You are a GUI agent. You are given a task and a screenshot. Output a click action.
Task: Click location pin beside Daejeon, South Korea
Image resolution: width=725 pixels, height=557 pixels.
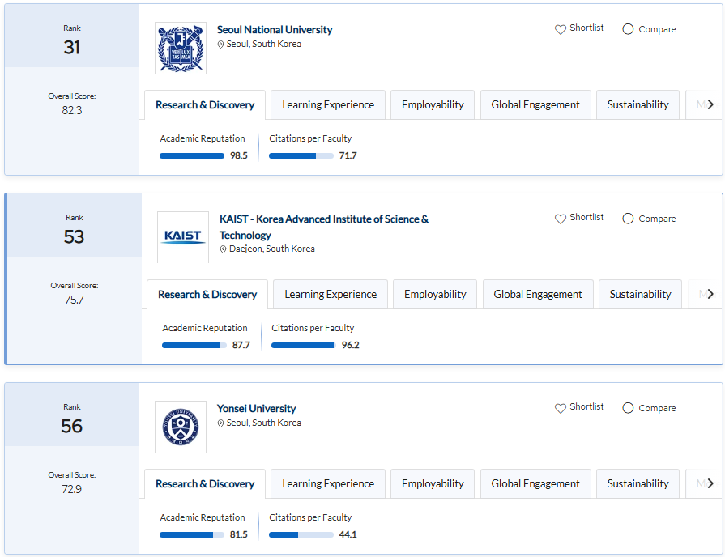tap(223, 249)
